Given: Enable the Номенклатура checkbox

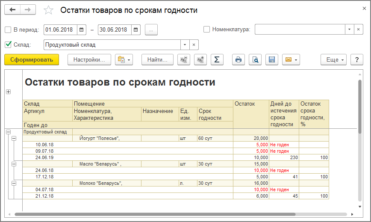Looking at the screenshot, I should pyautogui.click(x=206, y=30).
